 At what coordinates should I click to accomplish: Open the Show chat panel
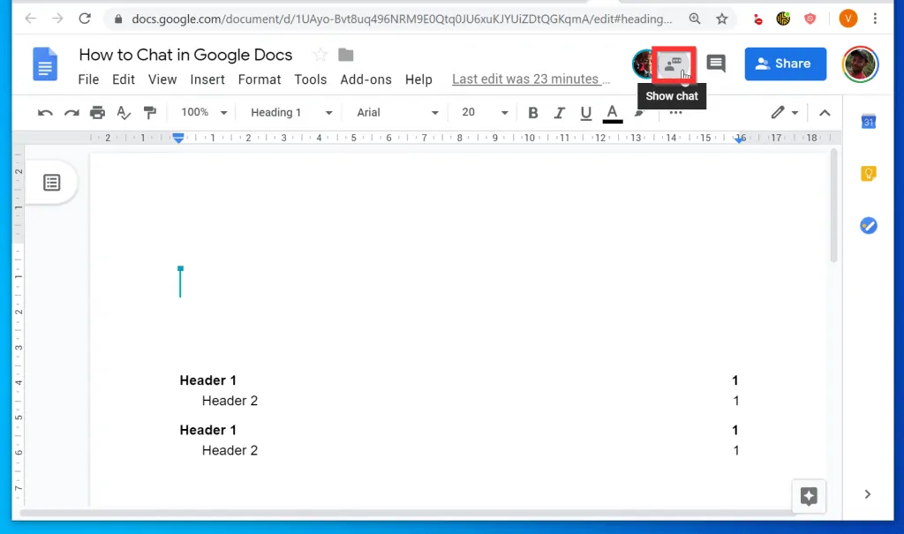pos(672,64)
